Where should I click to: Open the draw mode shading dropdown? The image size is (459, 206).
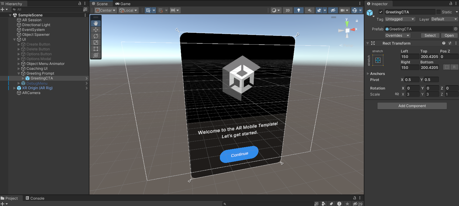click(276, 10)
